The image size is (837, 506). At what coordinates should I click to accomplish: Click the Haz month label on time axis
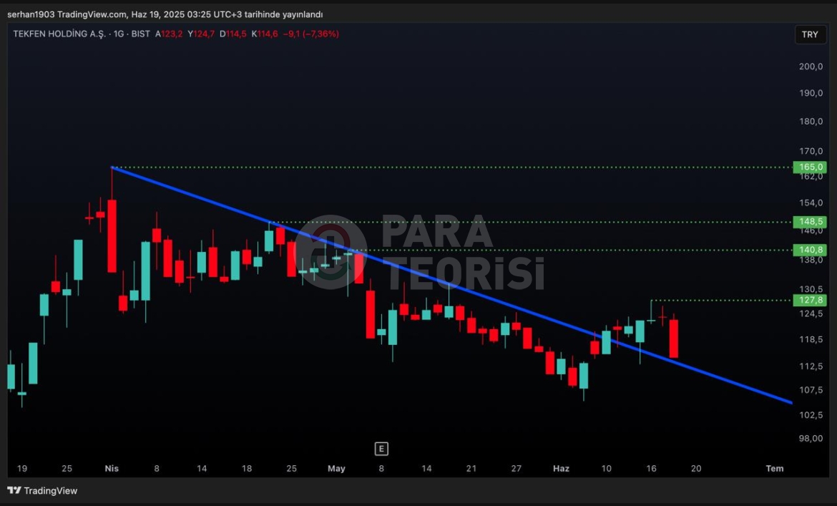(x=561, y=468)
